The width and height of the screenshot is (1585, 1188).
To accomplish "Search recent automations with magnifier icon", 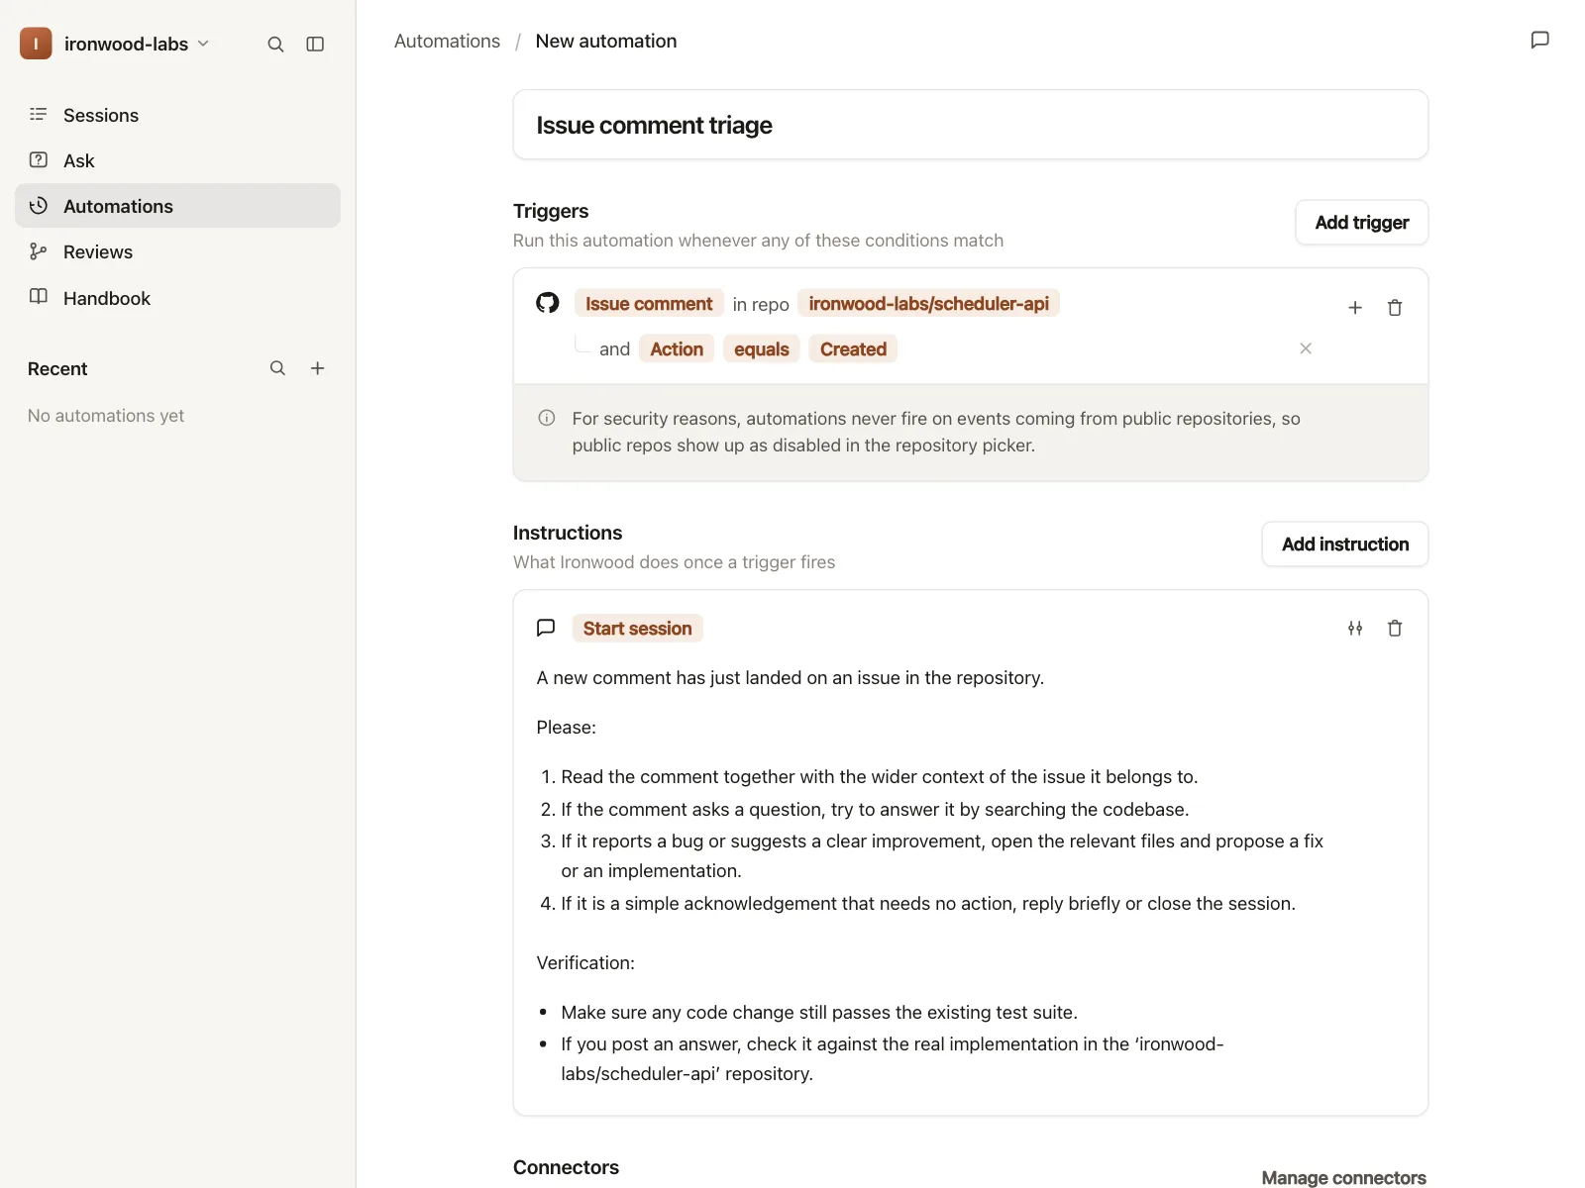I will [x=277, y=368].
